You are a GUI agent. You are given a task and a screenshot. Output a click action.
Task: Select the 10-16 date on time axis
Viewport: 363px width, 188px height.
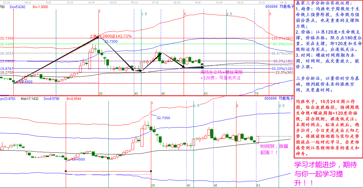(x=198, y=2)
